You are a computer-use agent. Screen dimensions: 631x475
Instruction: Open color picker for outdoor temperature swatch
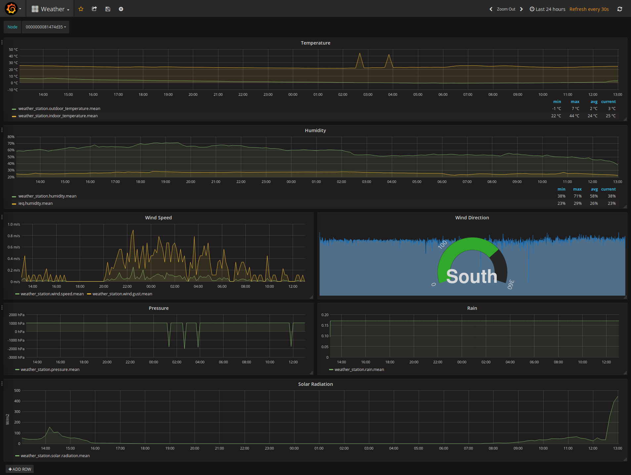coord(14,109)
